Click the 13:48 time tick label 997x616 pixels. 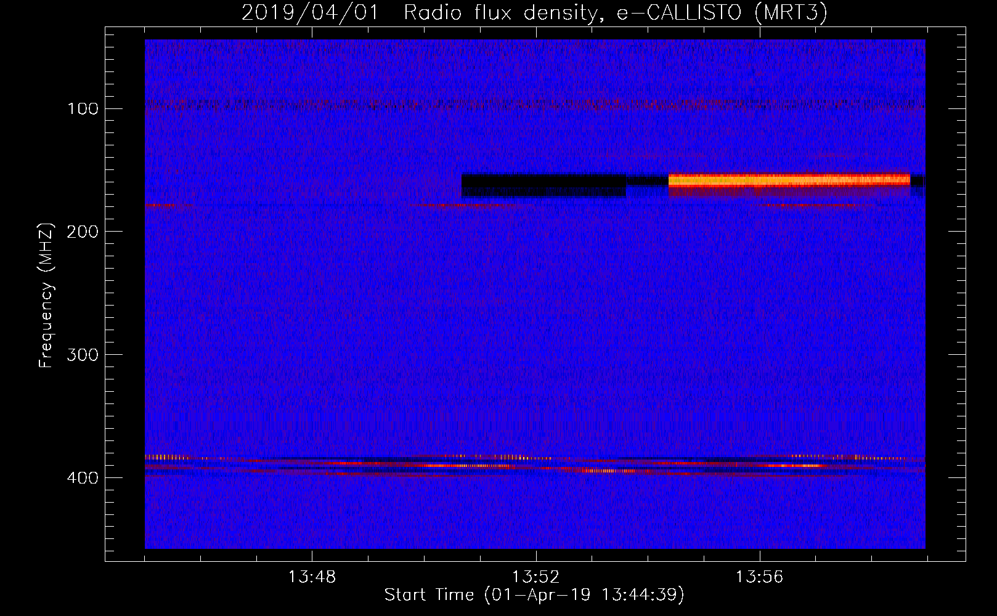(x=312, y=577)
